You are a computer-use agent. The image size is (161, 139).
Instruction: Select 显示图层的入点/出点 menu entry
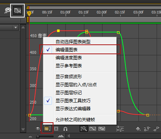pyautogui.click(x=80, y=84)
